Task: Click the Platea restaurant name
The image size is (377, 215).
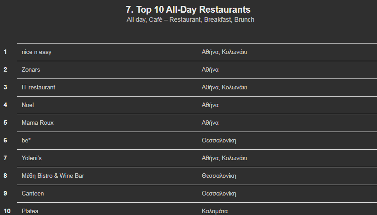Action: [x=30, y=211]
